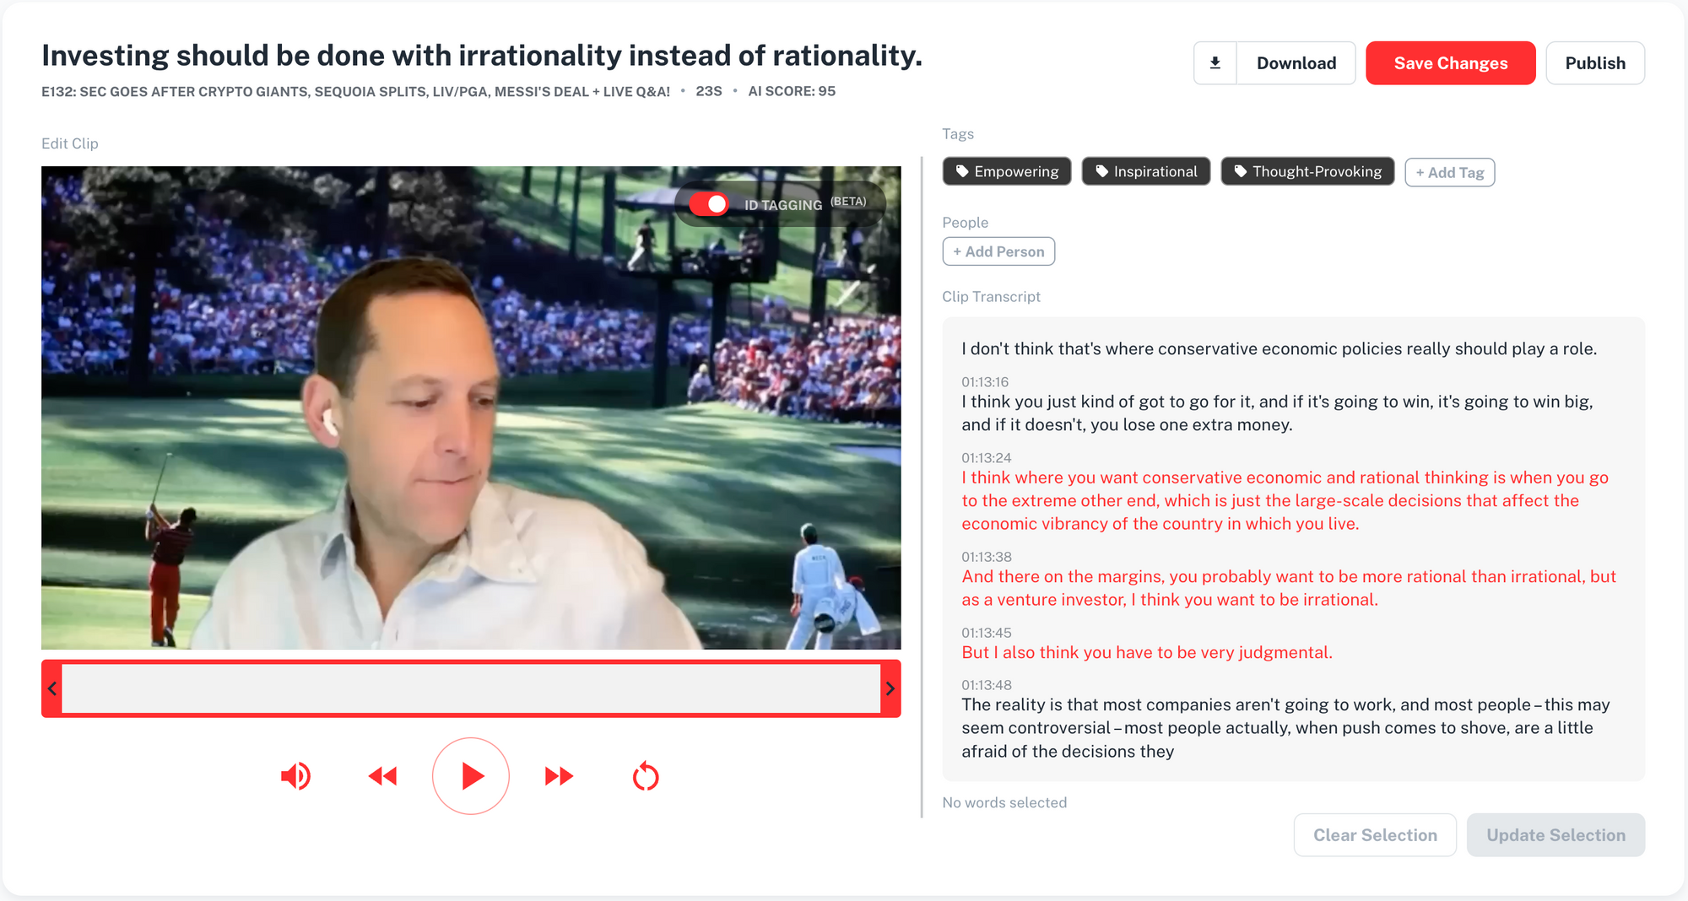
Task: Clear the transcript selection
Action: tap(1375, 835)
